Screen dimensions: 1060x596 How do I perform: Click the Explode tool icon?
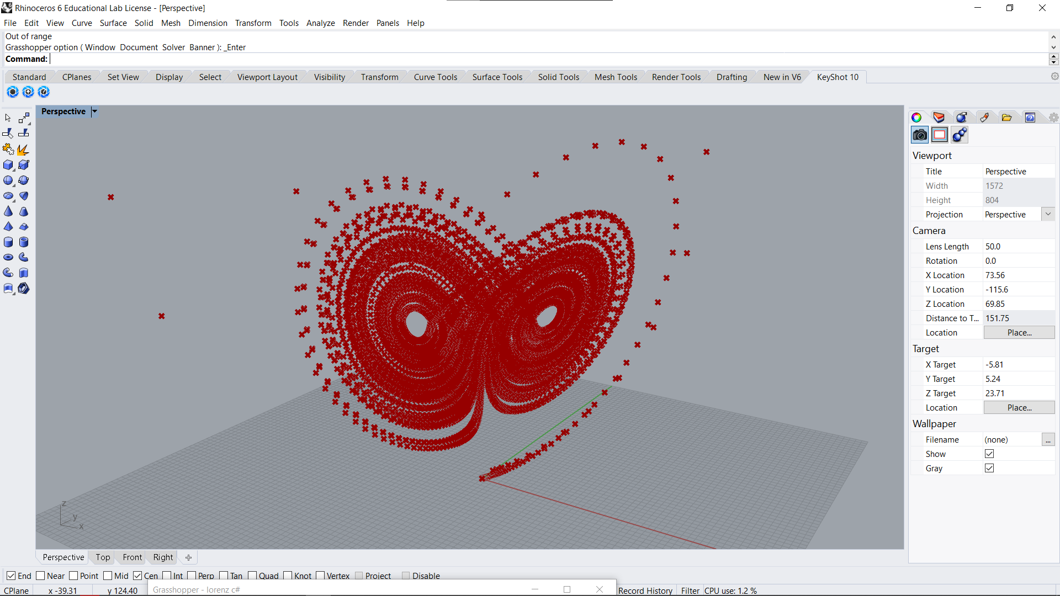(23, 150)
